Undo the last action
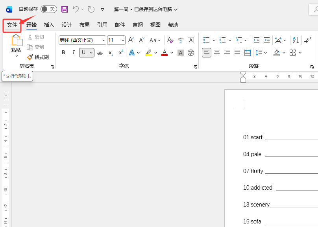Screen dimensions: 318x227 coord(76,9)
